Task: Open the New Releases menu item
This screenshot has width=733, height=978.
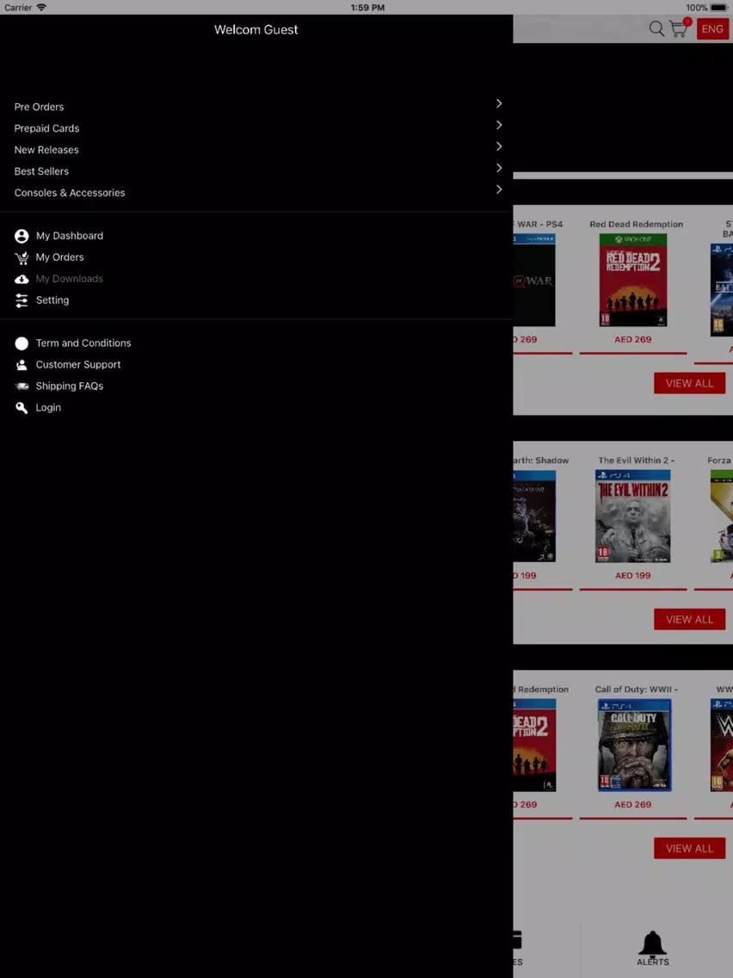Action: tap(46, 150)
